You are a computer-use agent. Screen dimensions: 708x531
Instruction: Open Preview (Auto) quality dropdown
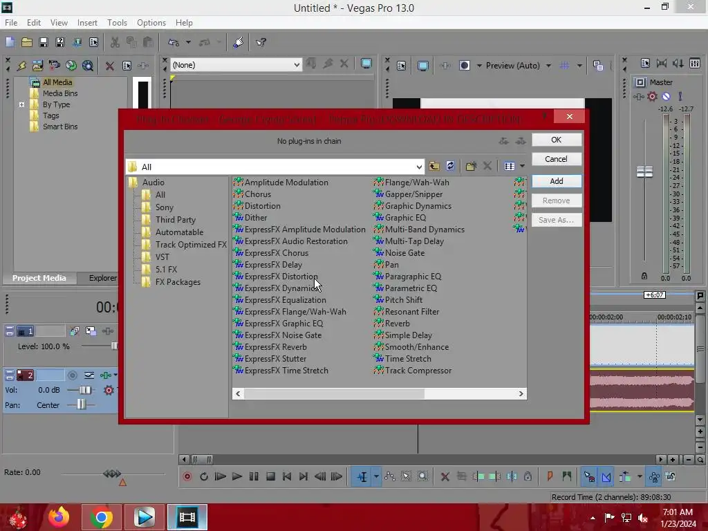pos(548,66)
